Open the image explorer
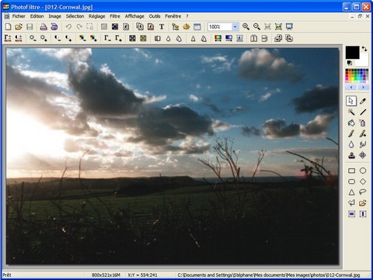Viewport: 373px width, 280px height. [x=176, y=26]
